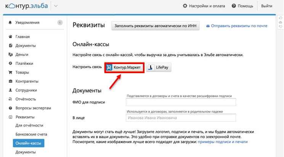This screenshot has height=157, width=284.
Task: Collapse the Реквизиты sidebar section
Action: [x=25, y=117]
